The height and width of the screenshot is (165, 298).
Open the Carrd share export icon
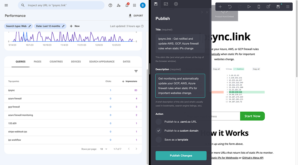268,7
